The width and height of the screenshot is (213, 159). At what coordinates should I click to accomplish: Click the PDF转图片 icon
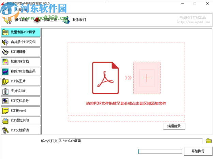tap(5, 81)
